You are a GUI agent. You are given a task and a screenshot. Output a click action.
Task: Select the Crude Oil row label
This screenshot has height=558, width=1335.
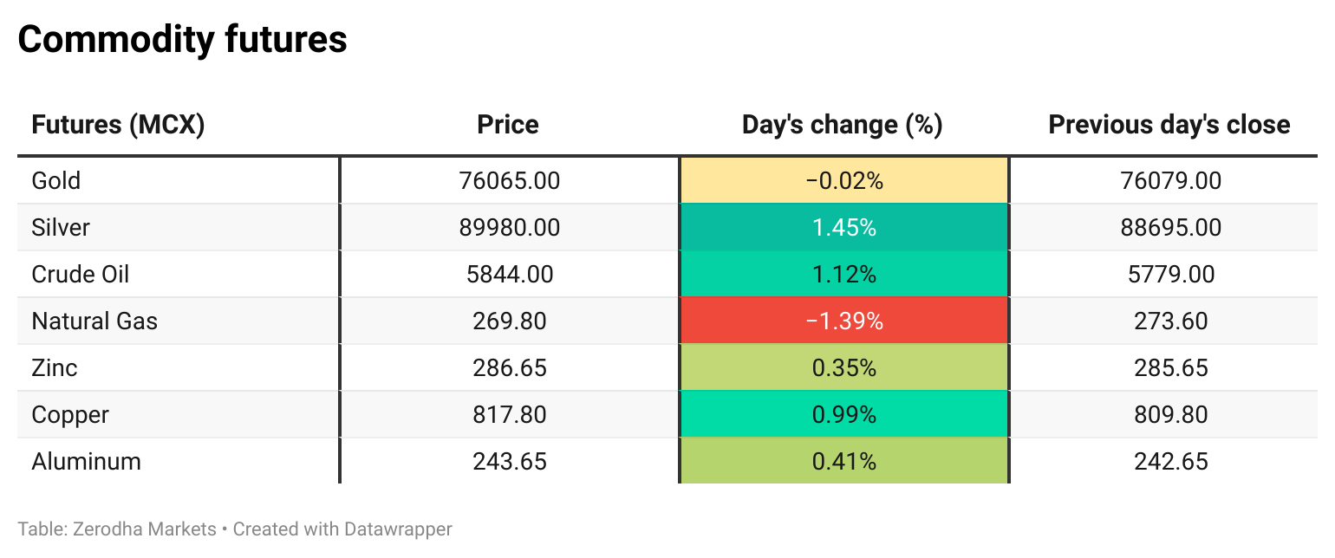[81, 275]
